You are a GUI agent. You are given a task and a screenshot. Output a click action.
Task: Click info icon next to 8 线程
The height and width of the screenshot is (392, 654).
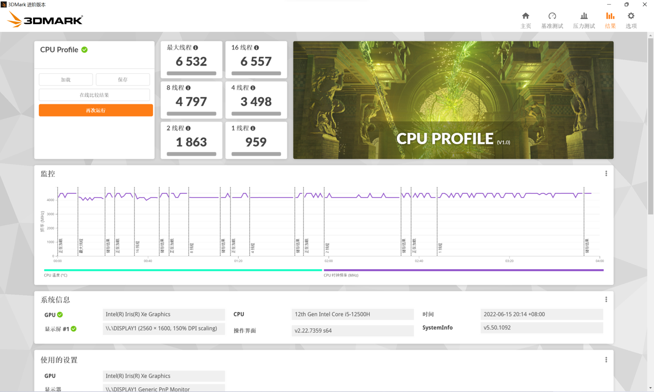(188, 88)
